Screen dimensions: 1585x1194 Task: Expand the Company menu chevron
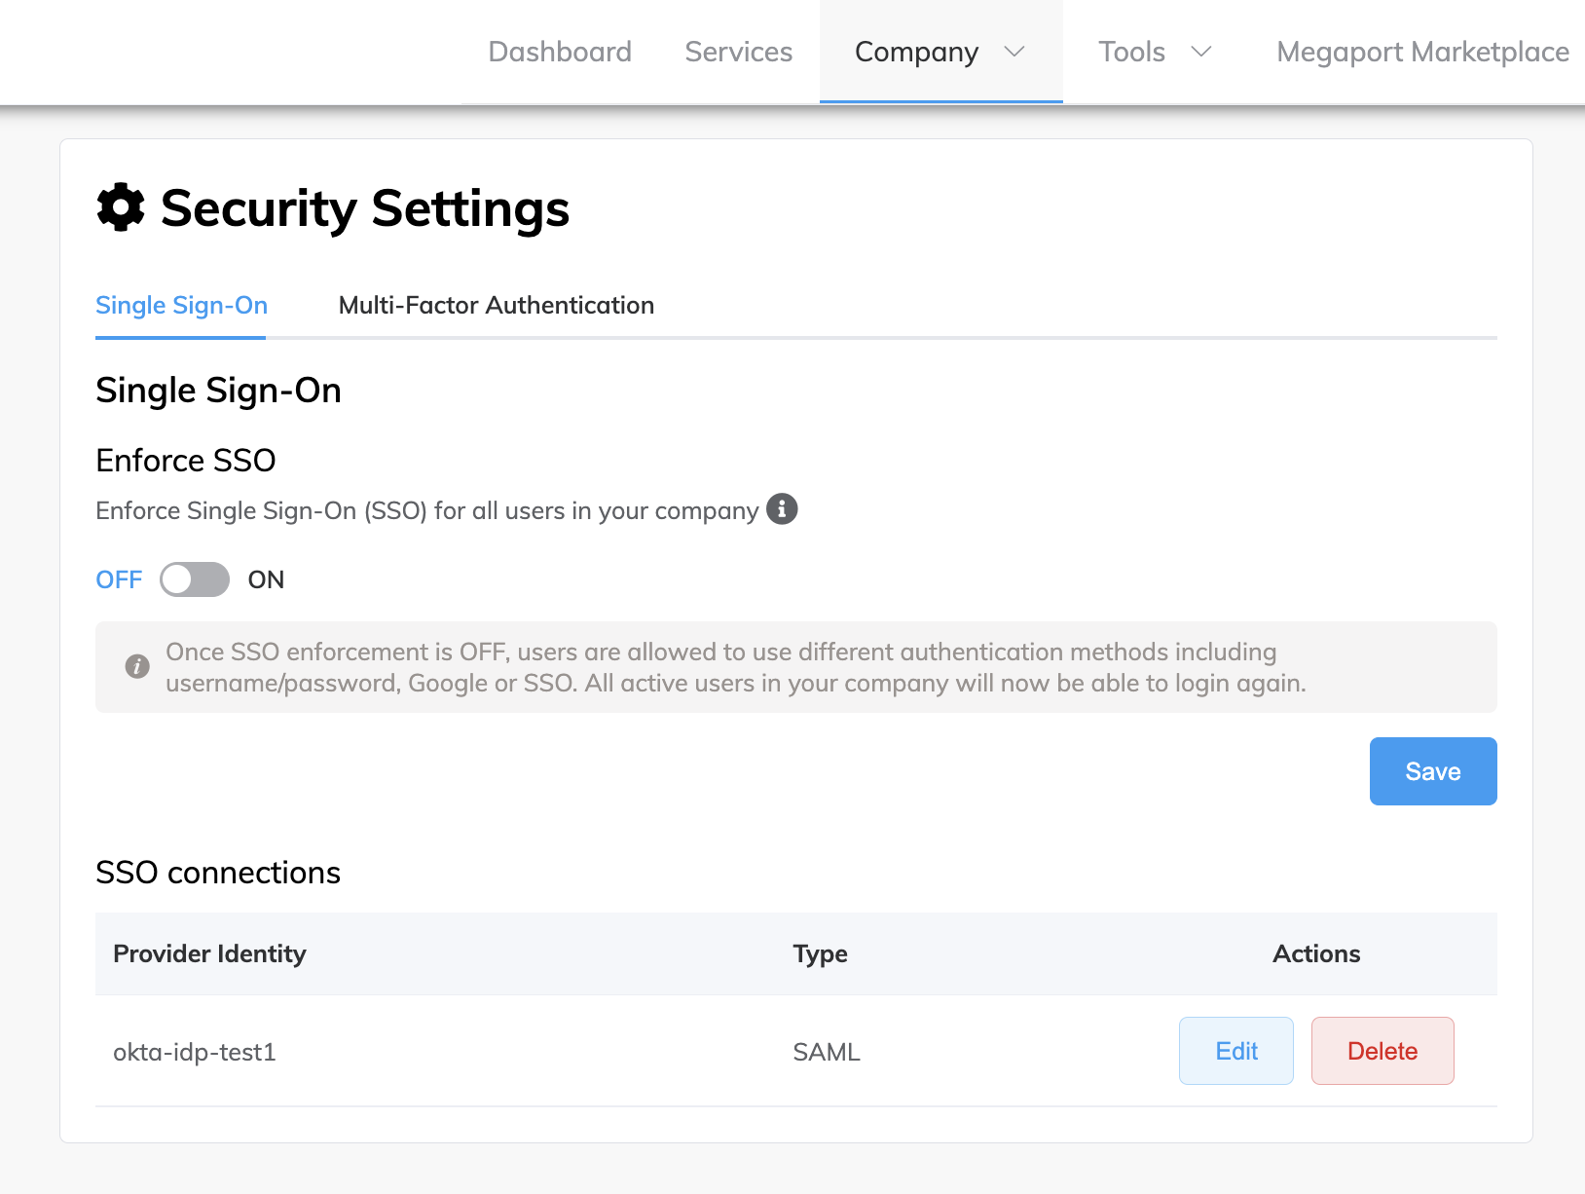coord(1014,52)
